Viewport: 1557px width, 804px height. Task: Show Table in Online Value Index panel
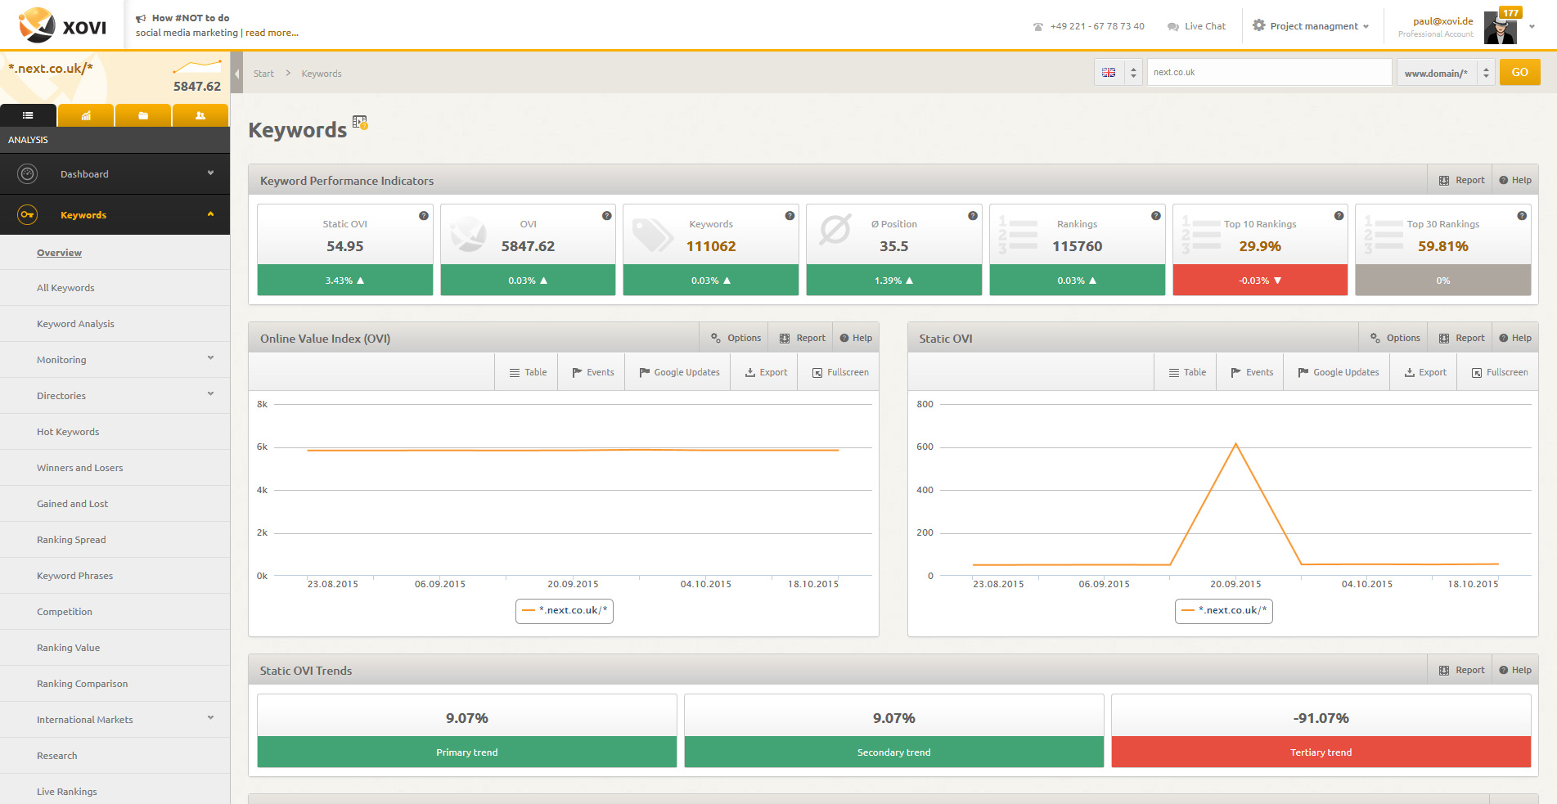tap(528, 372)
